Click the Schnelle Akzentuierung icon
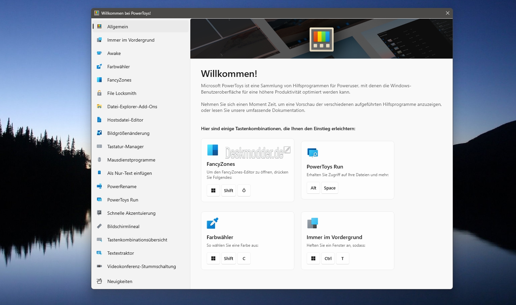 click(x=99, y=213)
